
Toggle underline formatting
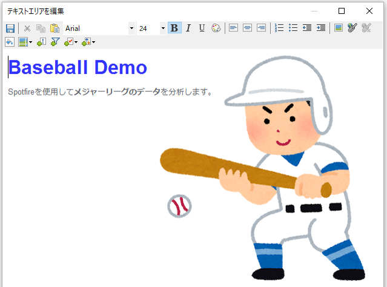tap(202, 28)
